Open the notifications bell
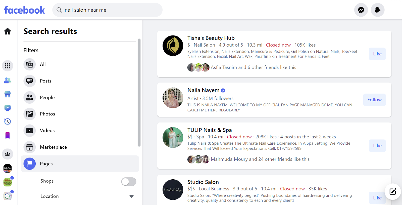Viewport: 402px width, 205px height. [x=377, y=10]
